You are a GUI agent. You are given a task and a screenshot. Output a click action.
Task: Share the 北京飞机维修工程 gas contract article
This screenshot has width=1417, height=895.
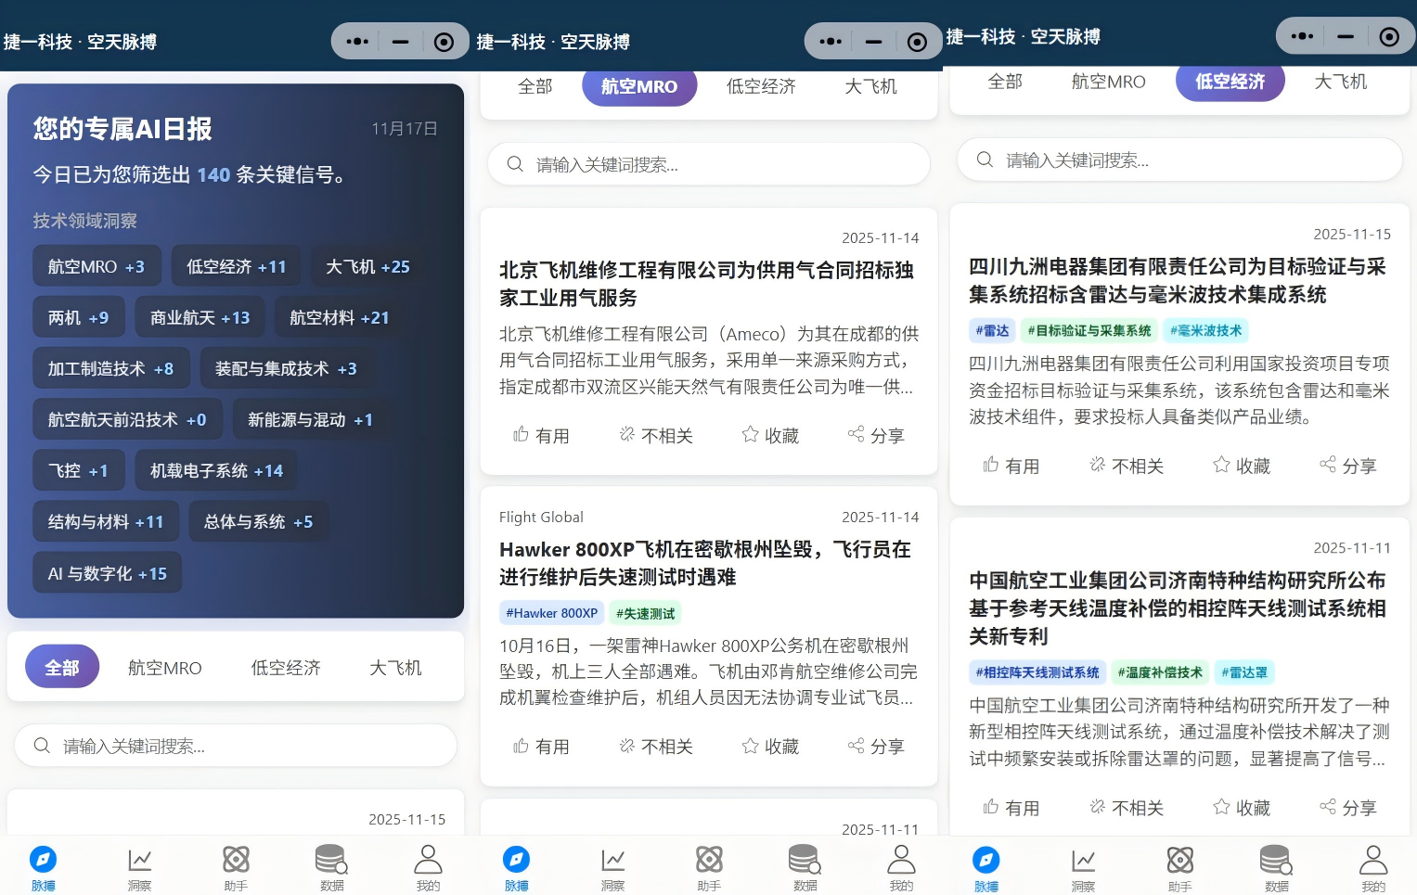[x=876, y=436]
